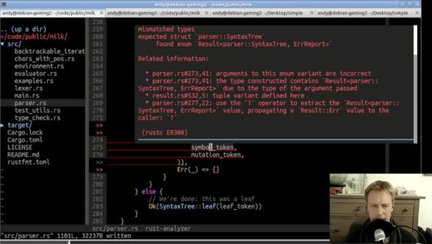The image size is (432, 244).
Task: Open examples.rs
Action: point(34,81)
